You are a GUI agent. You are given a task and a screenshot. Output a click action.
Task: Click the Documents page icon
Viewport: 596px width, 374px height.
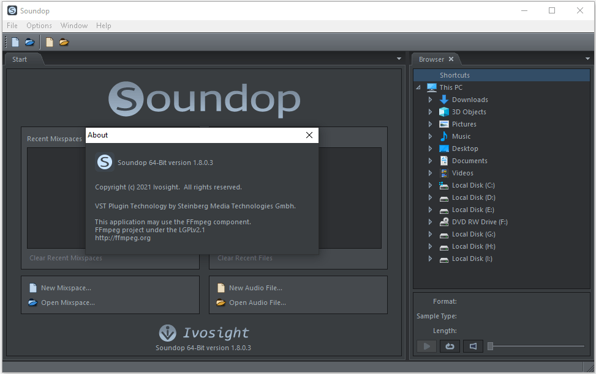444,161
